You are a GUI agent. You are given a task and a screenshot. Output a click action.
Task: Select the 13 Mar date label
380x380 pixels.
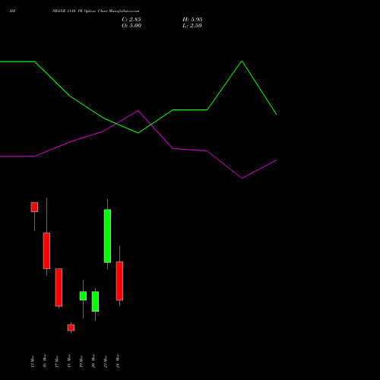[x=32, y=361]
